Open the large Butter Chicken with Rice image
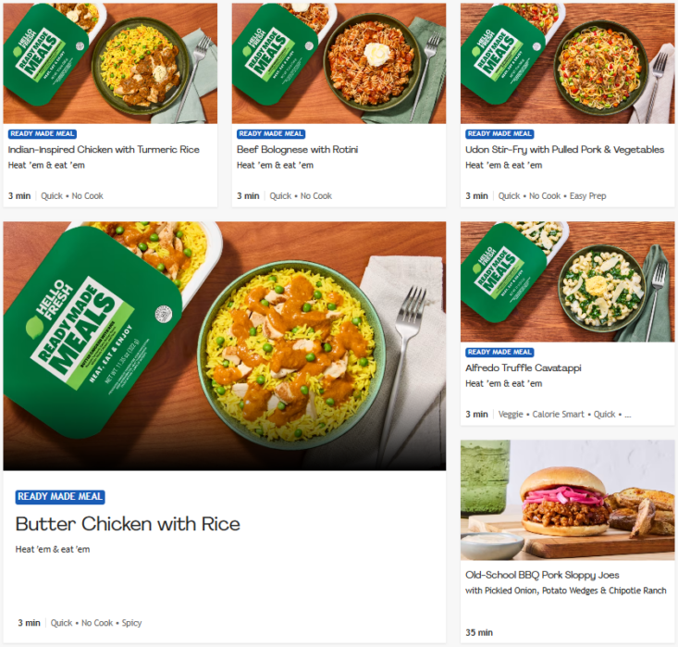 tap(224, 346)
